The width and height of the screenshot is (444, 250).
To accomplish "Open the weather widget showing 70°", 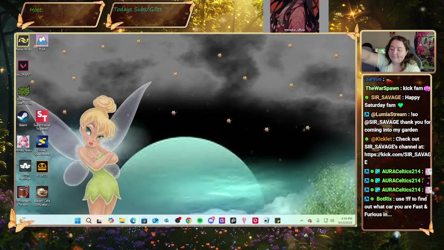I will point(23,220).
